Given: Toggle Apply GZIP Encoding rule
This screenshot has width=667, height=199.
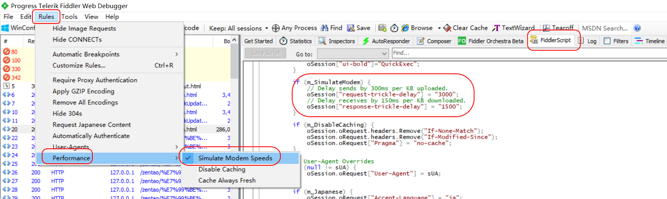Looking at the screenshot, I should coord(83,91).
